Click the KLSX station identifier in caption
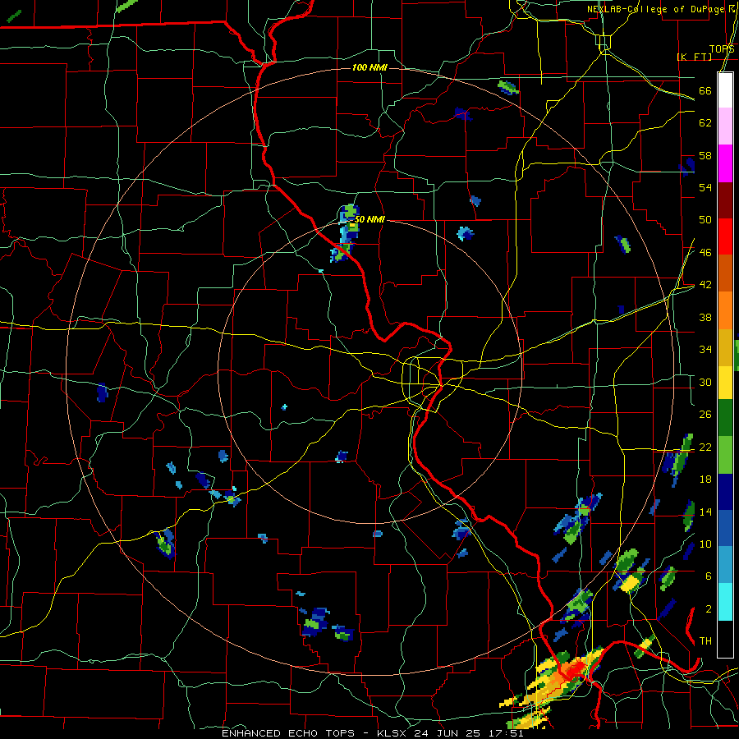 393,733
